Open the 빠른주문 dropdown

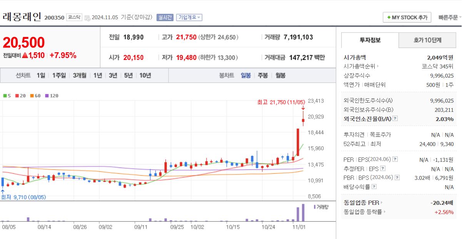click(x=450, y=18)
